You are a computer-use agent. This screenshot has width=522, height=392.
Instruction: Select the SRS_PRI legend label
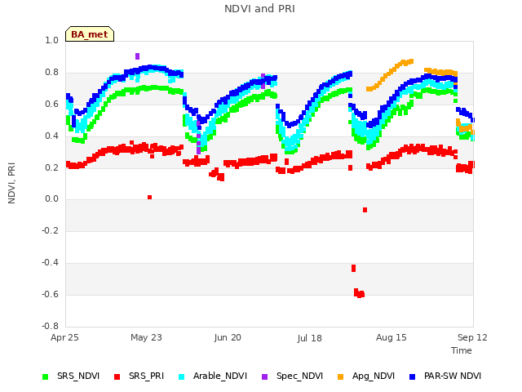coord(147,376)
